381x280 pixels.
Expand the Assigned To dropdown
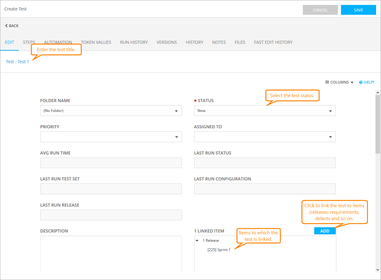265,137
